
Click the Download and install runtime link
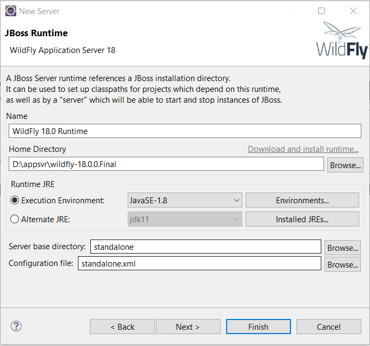coord(303,149)
